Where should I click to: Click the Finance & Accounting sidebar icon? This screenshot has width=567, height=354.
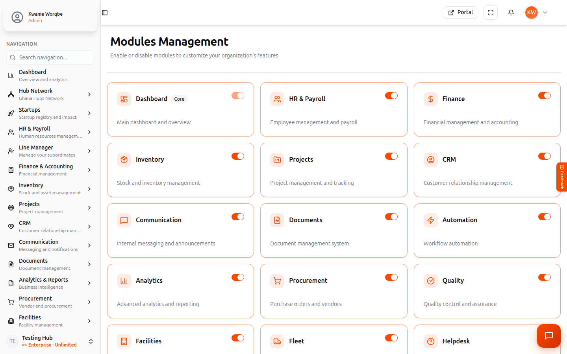11,170
